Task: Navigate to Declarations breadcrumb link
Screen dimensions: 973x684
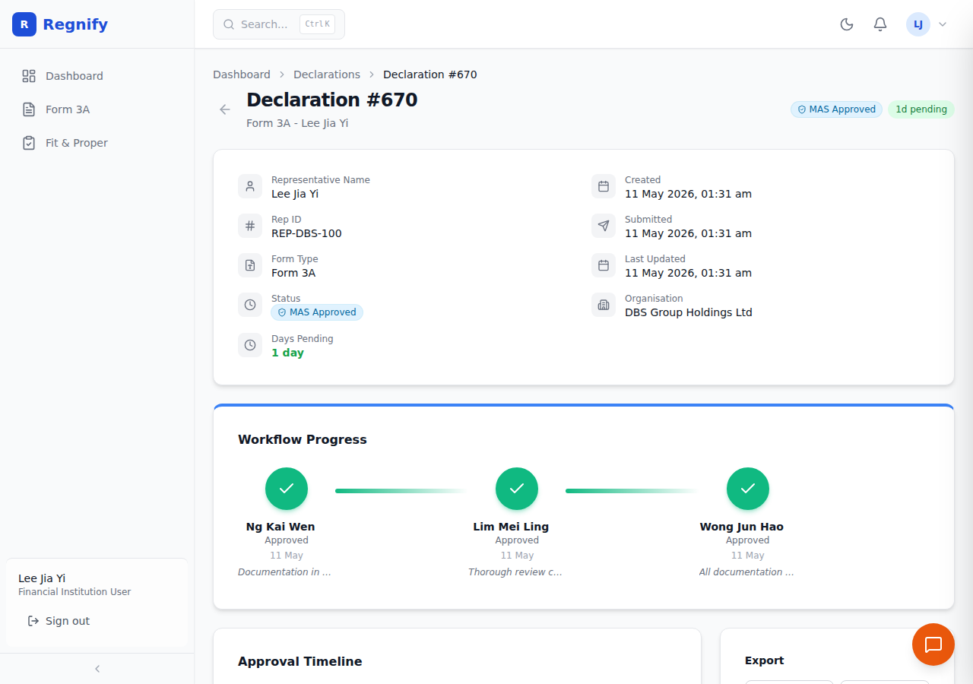Action: click(327, 74)
